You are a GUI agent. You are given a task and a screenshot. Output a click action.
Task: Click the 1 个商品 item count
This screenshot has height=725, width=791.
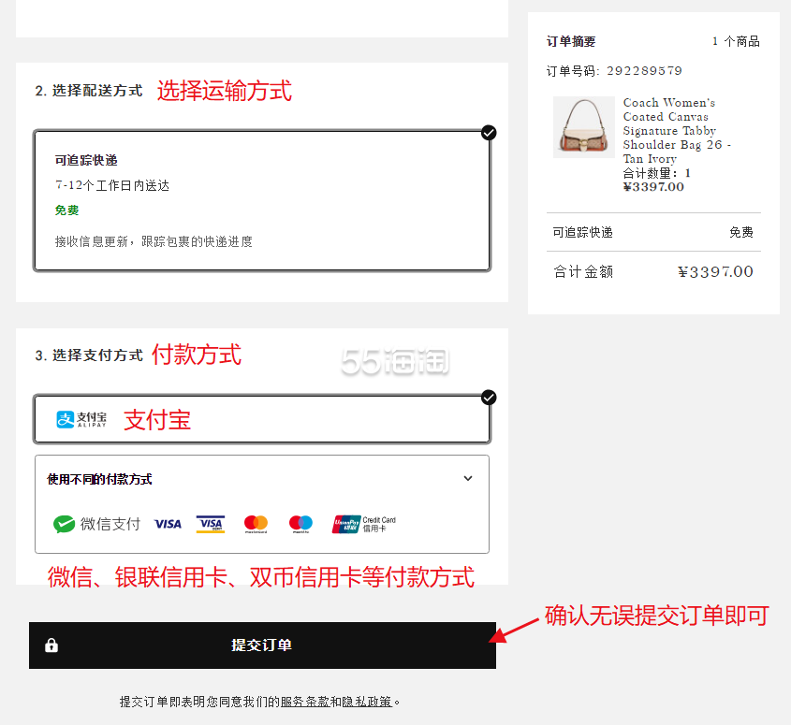point(736,41)
